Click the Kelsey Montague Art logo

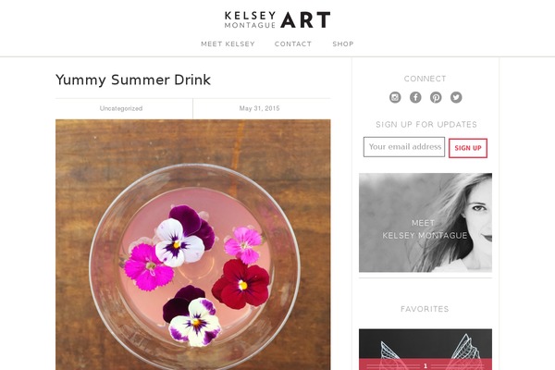[x=277, y=19]
